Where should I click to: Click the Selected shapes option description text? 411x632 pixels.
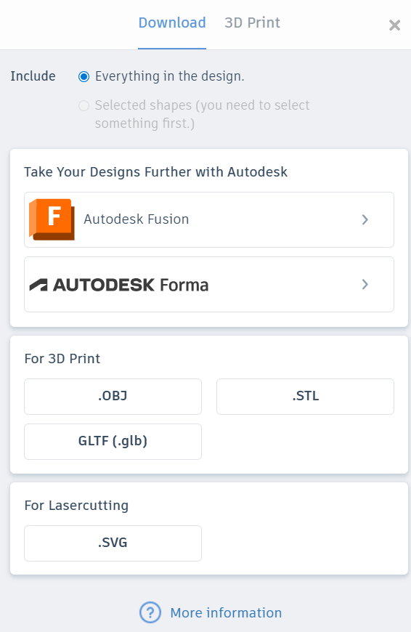[x=202, y=114]
